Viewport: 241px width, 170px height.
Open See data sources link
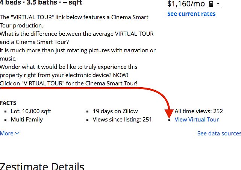pyautogui.click(x=219, y=134)
